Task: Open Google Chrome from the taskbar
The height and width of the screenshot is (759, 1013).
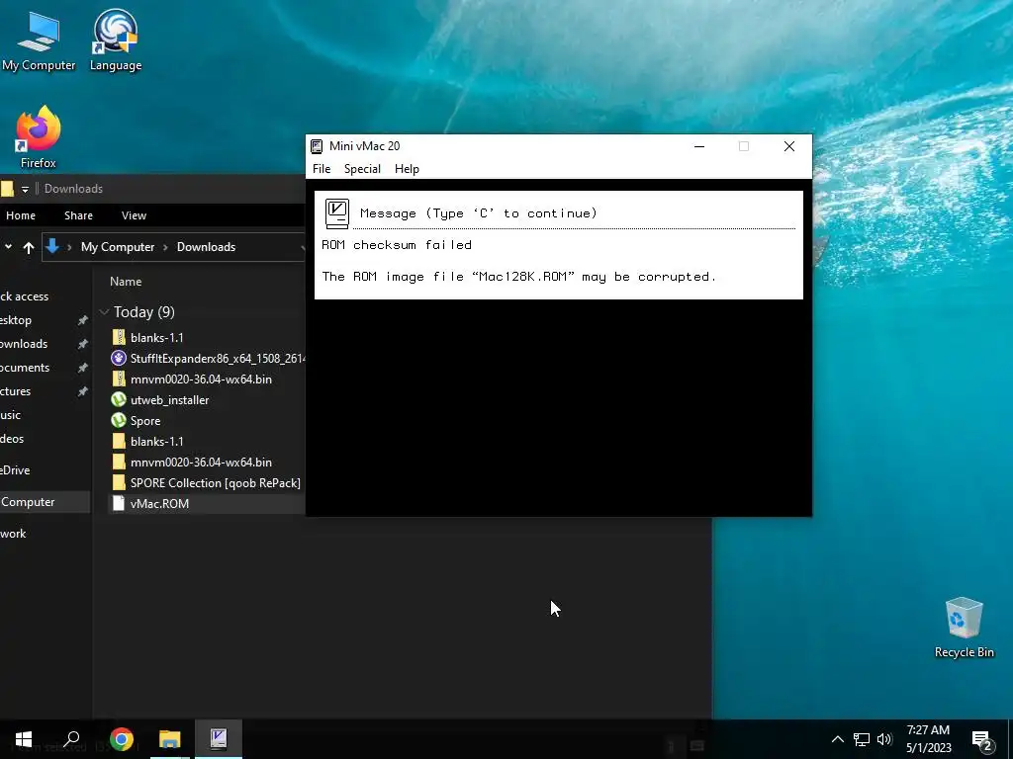Action: [x=121, y=739]
